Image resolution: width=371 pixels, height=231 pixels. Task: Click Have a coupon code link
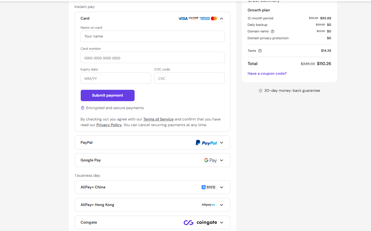(x=267, y=74)
